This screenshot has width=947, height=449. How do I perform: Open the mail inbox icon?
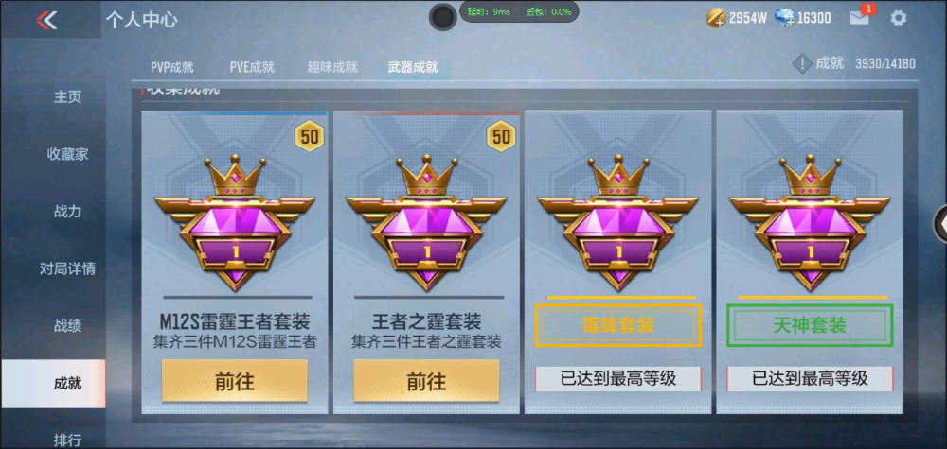(860, 18)
